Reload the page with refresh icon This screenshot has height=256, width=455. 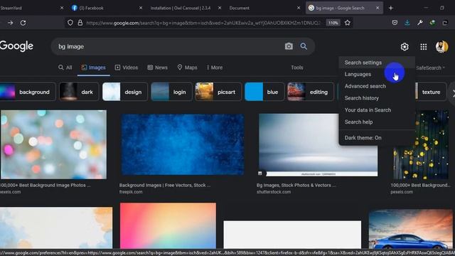tap(23, 23)
